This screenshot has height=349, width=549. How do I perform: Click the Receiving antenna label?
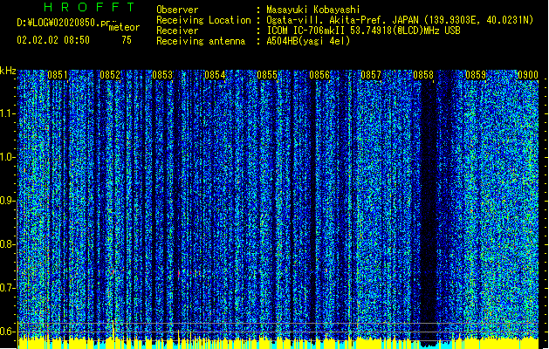201,41
